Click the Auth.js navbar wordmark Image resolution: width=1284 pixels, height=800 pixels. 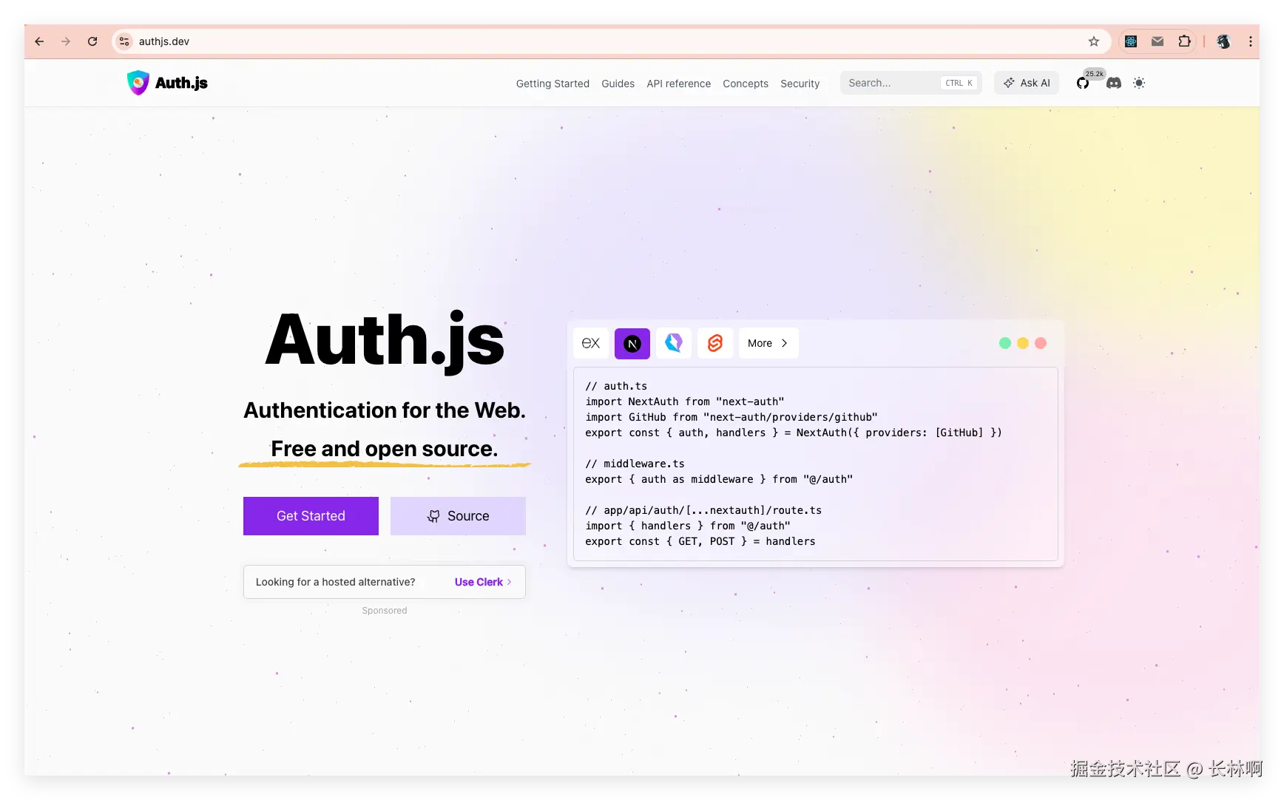[x=181, y=83]
